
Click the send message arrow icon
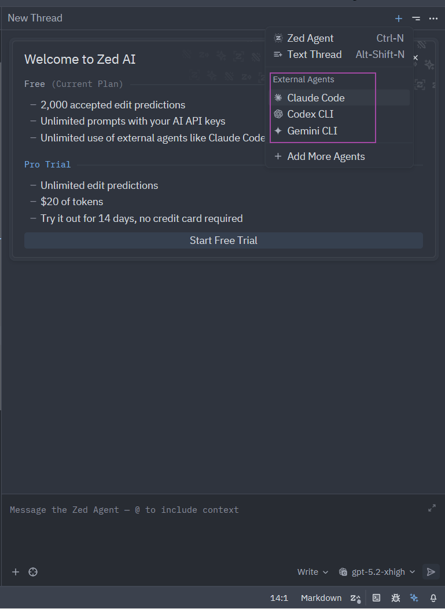pos(431,572)
